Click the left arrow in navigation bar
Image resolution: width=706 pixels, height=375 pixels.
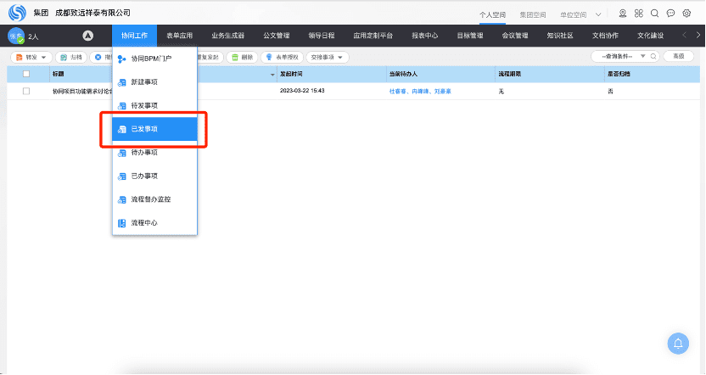point(685,35)
